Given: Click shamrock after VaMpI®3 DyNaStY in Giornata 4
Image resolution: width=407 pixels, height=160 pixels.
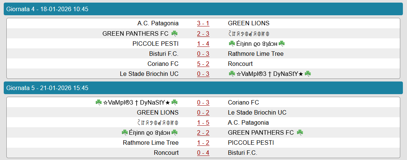Looking at the screenshot, I should point(307,74).
